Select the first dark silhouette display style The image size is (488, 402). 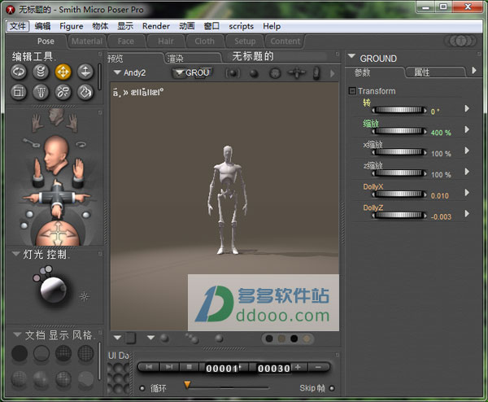[x=20, y=353]
